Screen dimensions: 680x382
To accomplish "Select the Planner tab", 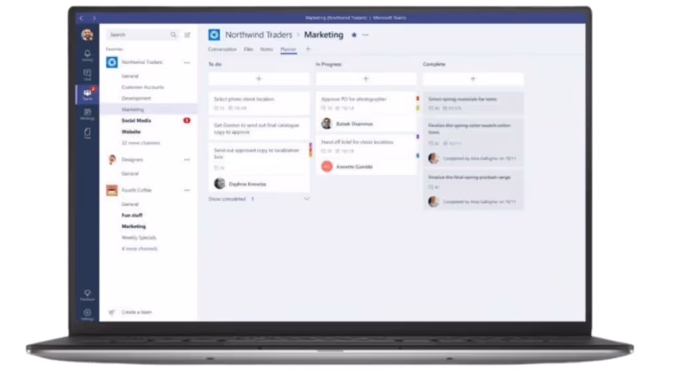I will [288, 49].
